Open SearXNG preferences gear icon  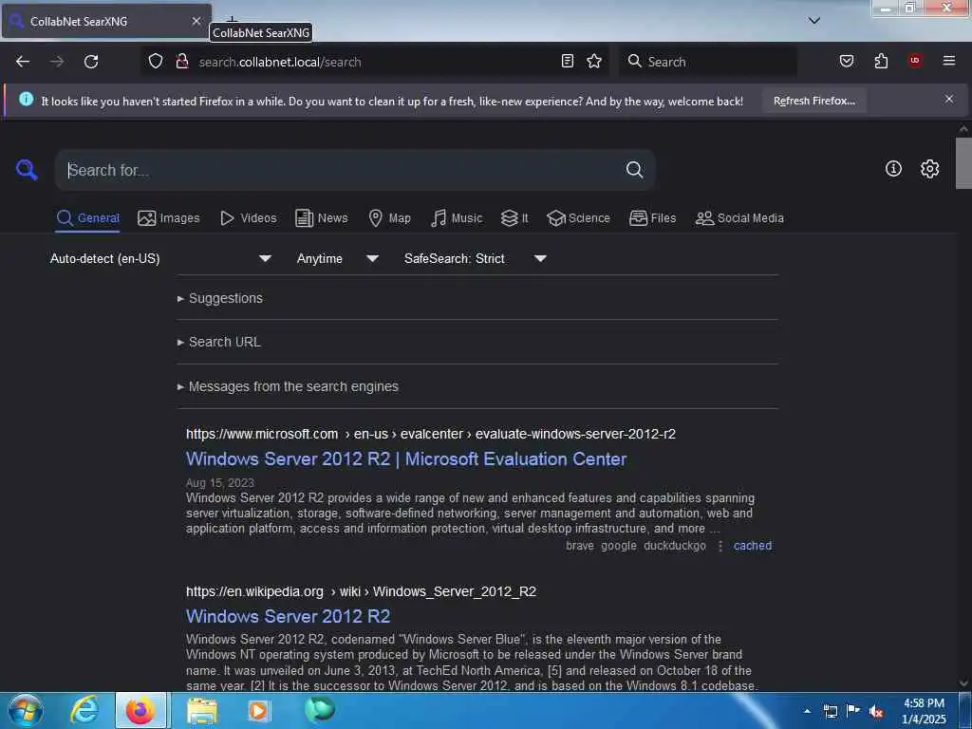point(930,169)
